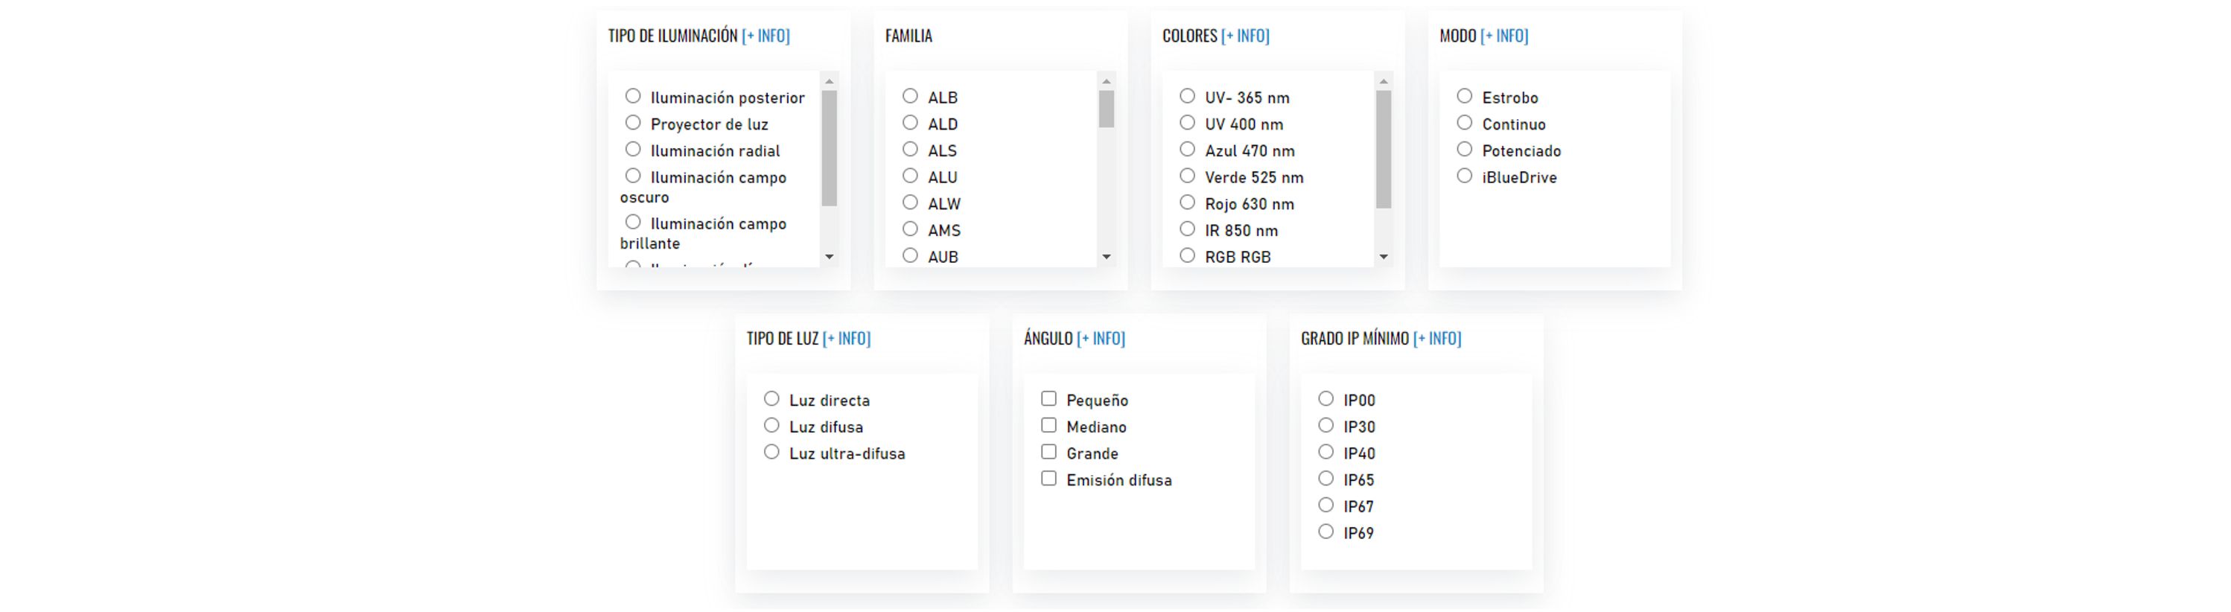Select ALW in the Familia list
Screen dimensions: 2231x612
click(x=910, y=203)
